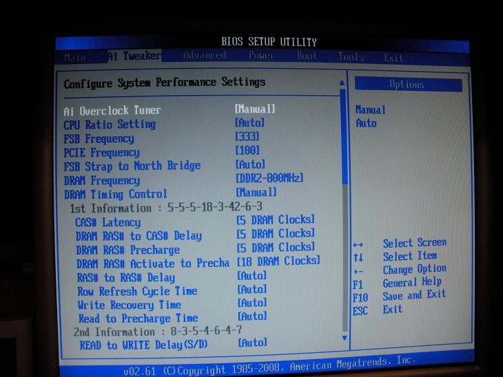Change Ai Overclock Tuner [Manual] value

click(255, 109)
